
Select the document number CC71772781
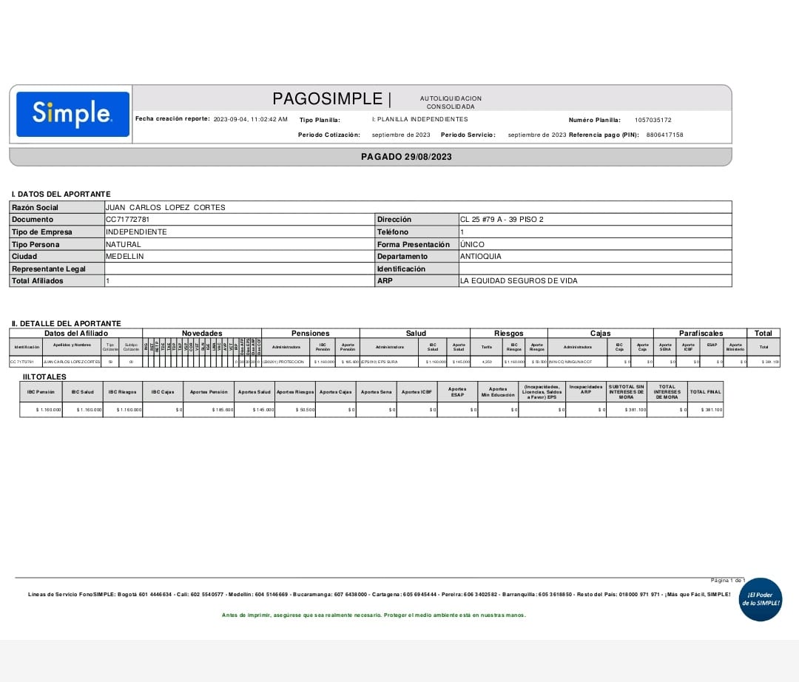coord(128,220)
